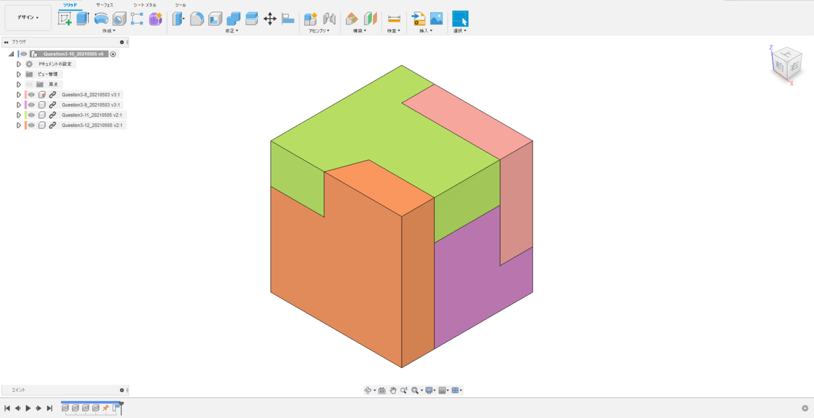Expand the ビュー管理 folder

click(x=19, y=74)
